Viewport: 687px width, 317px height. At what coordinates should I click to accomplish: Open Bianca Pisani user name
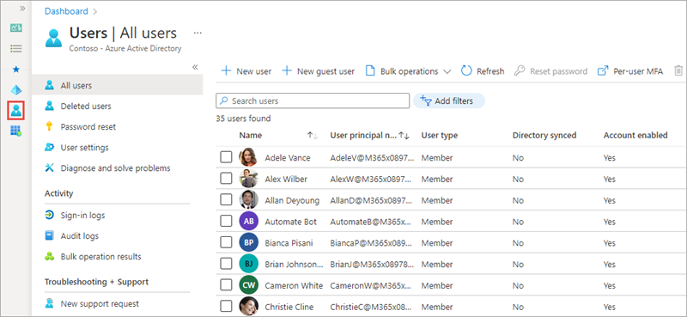289,243
